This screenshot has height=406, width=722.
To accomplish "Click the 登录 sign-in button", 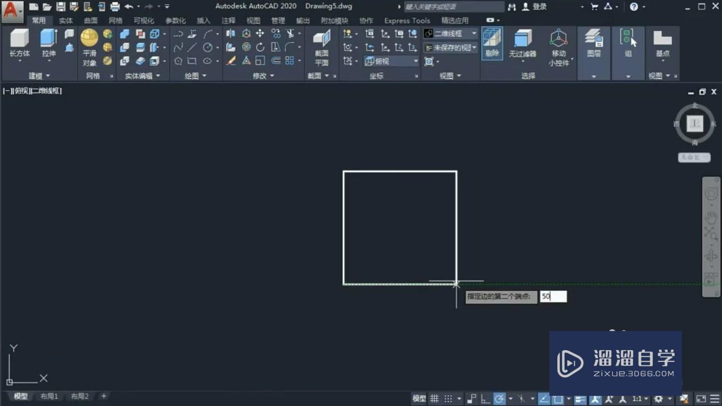I will tap(535, 7).
